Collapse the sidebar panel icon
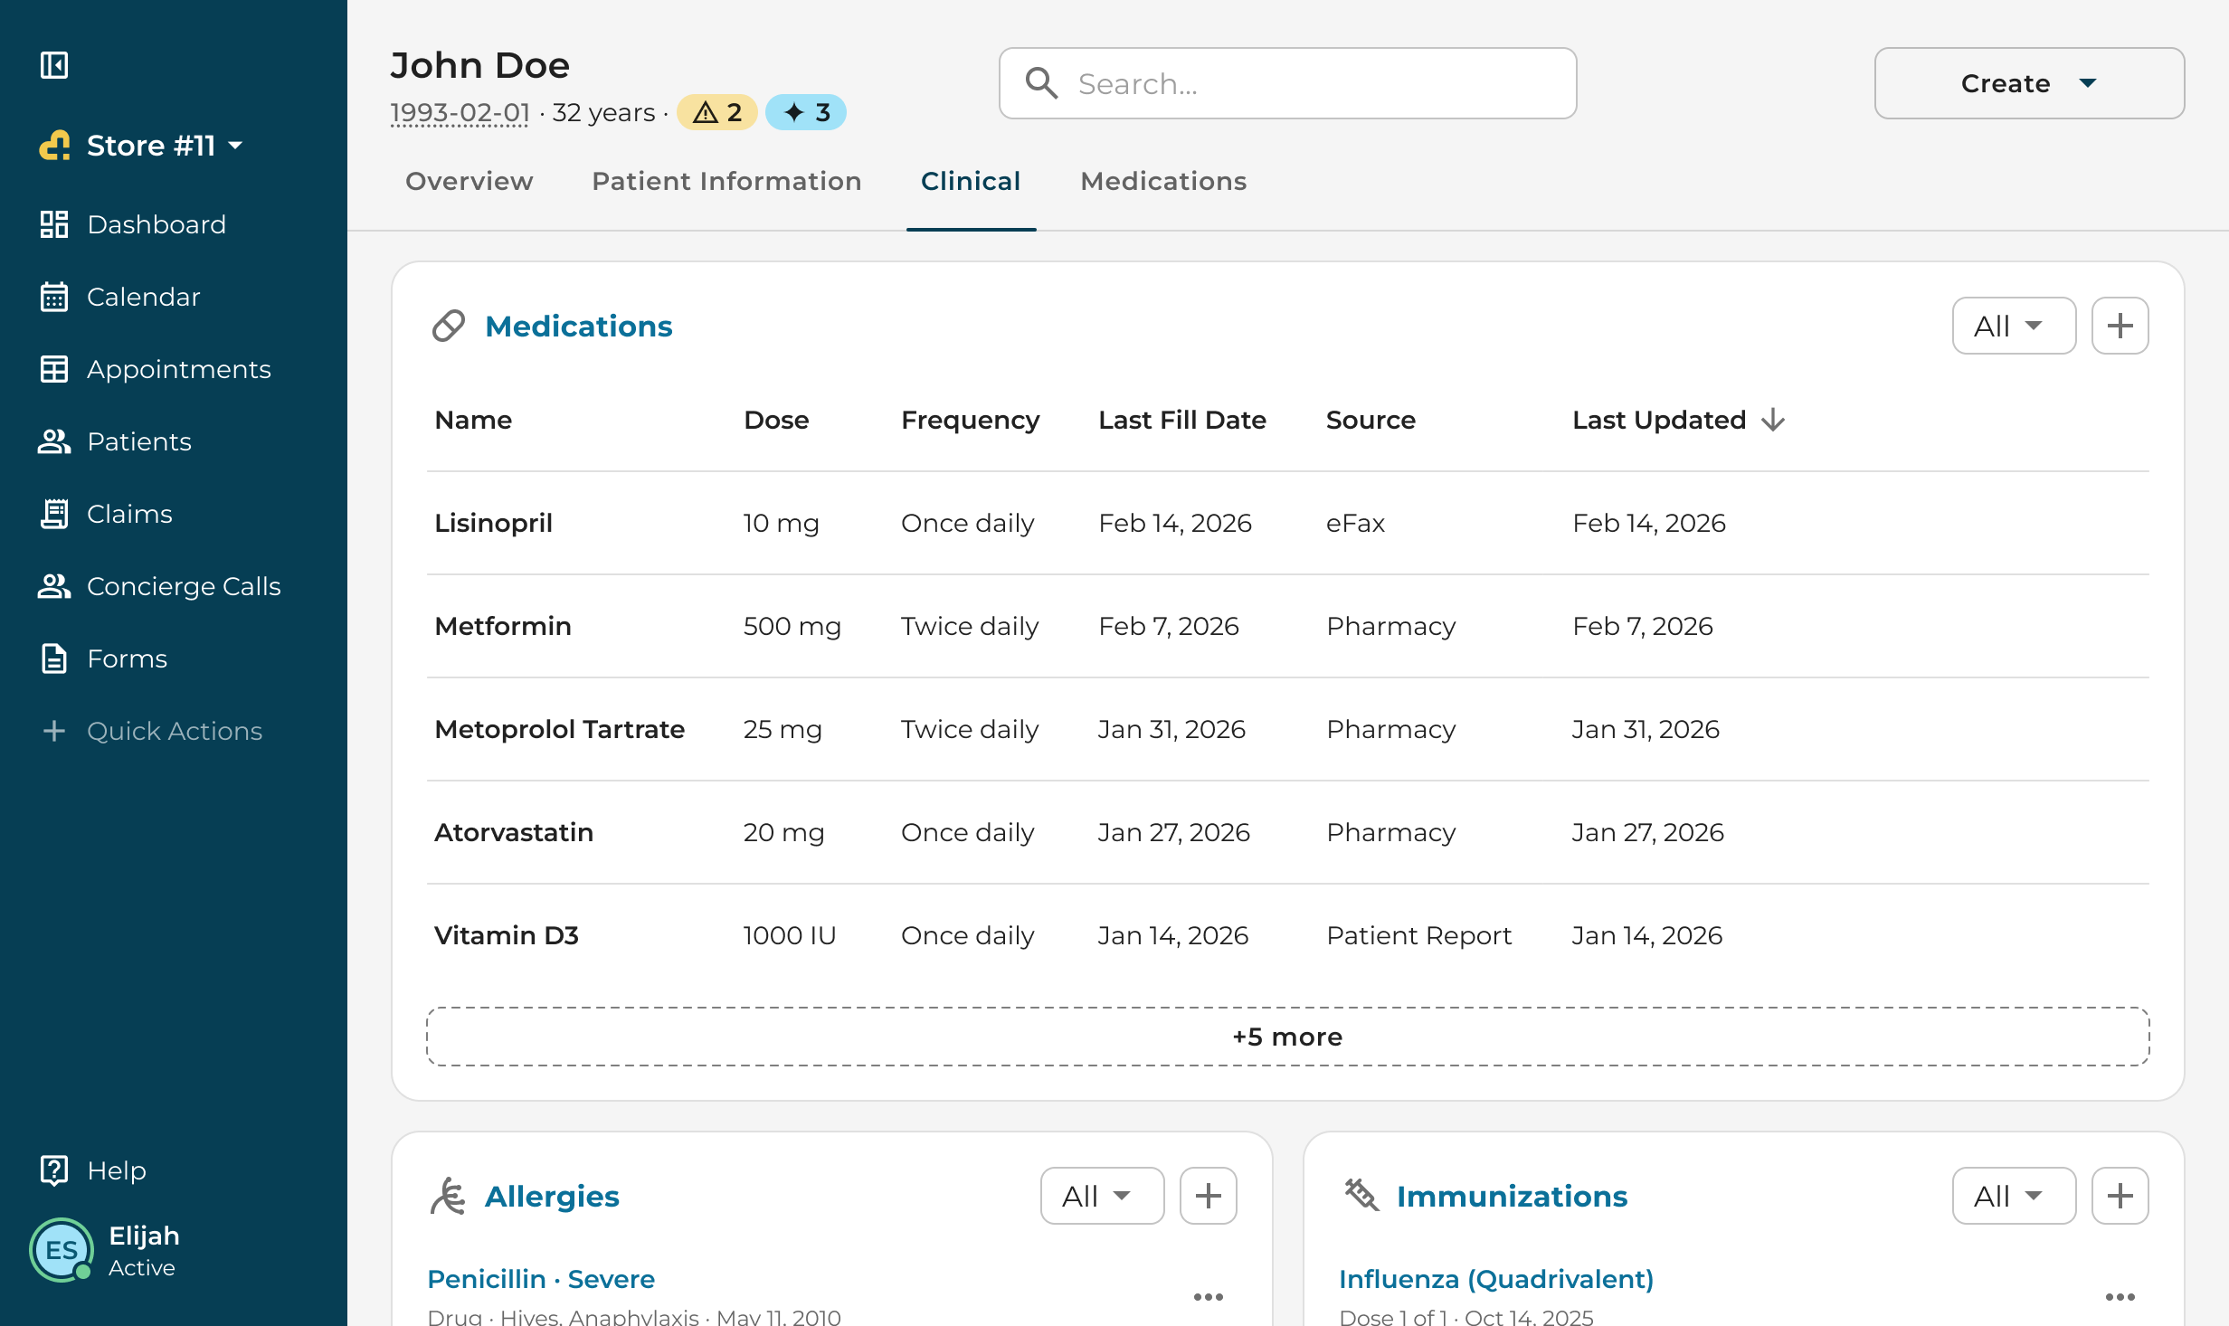 (54, 65)
